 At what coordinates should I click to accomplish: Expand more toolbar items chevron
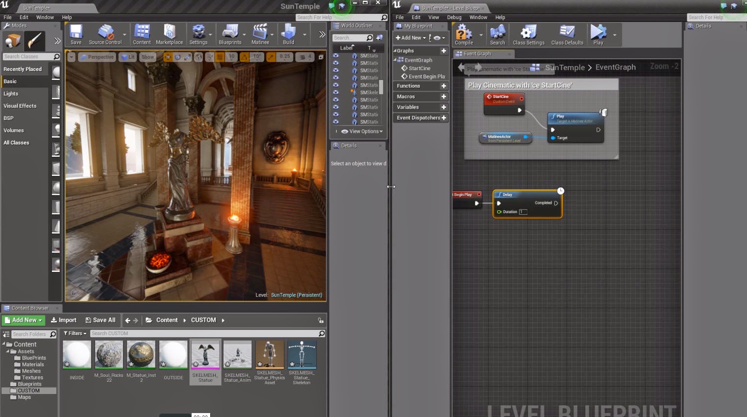click(322, 34)
